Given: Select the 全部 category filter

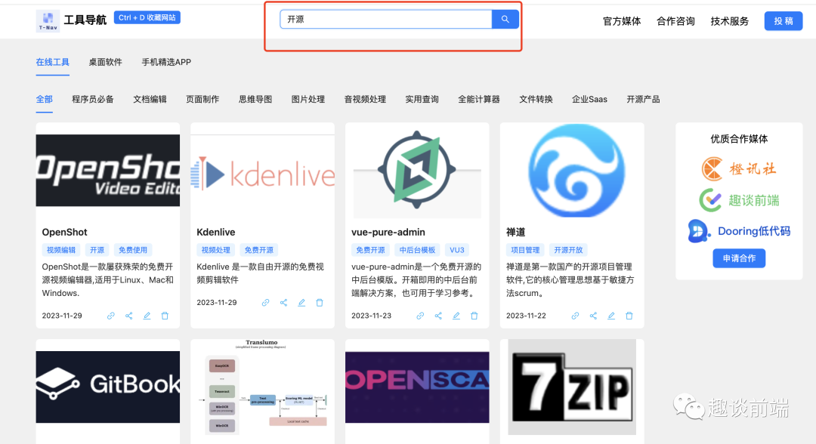Looking at the screenshot, I should [45, 99].
